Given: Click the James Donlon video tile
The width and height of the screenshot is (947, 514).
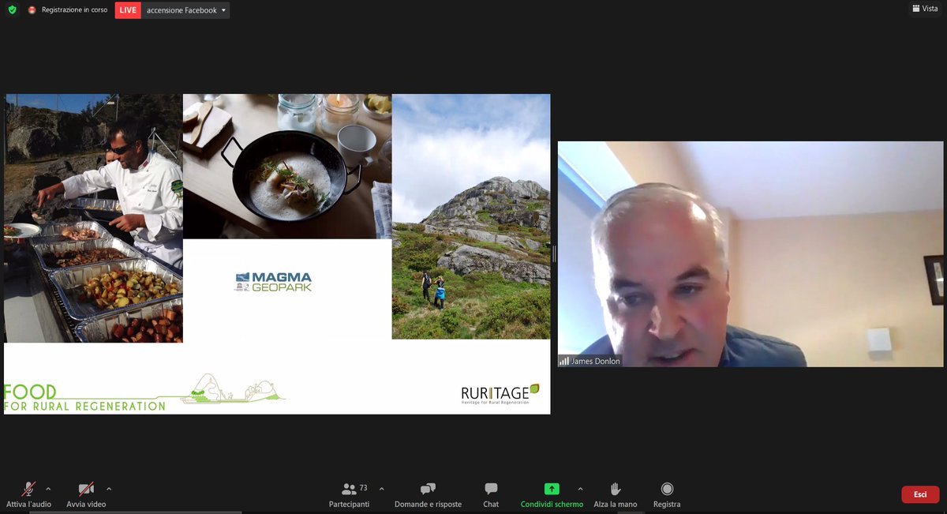Looking at the screenshot, I should 750,254.
